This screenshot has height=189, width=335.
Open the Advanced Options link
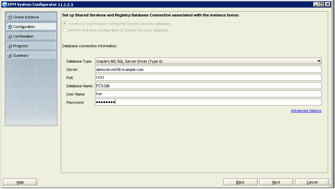coord(306,111)
